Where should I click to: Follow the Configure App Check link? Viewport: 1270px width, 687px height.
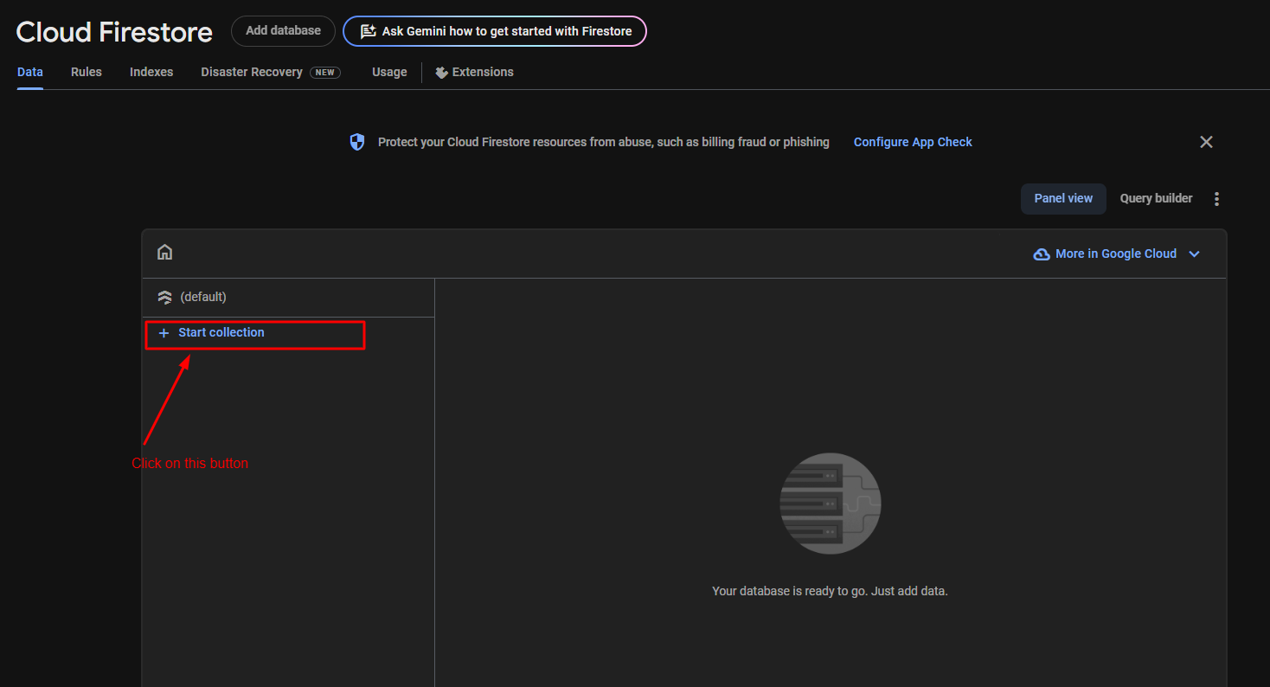[x=913, y=142]
